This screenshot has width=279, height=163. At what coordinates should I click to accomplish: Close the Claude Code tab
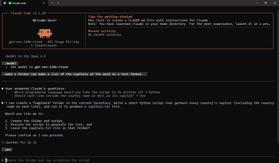pyautogui.click(x=44, y=3)
